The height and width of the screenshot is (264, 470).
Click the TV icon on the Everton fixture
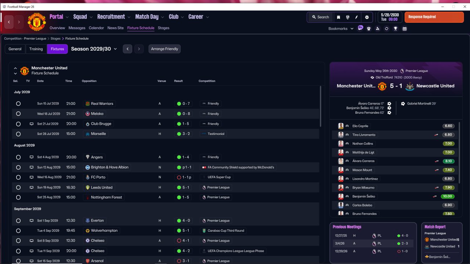pos(32,221)
